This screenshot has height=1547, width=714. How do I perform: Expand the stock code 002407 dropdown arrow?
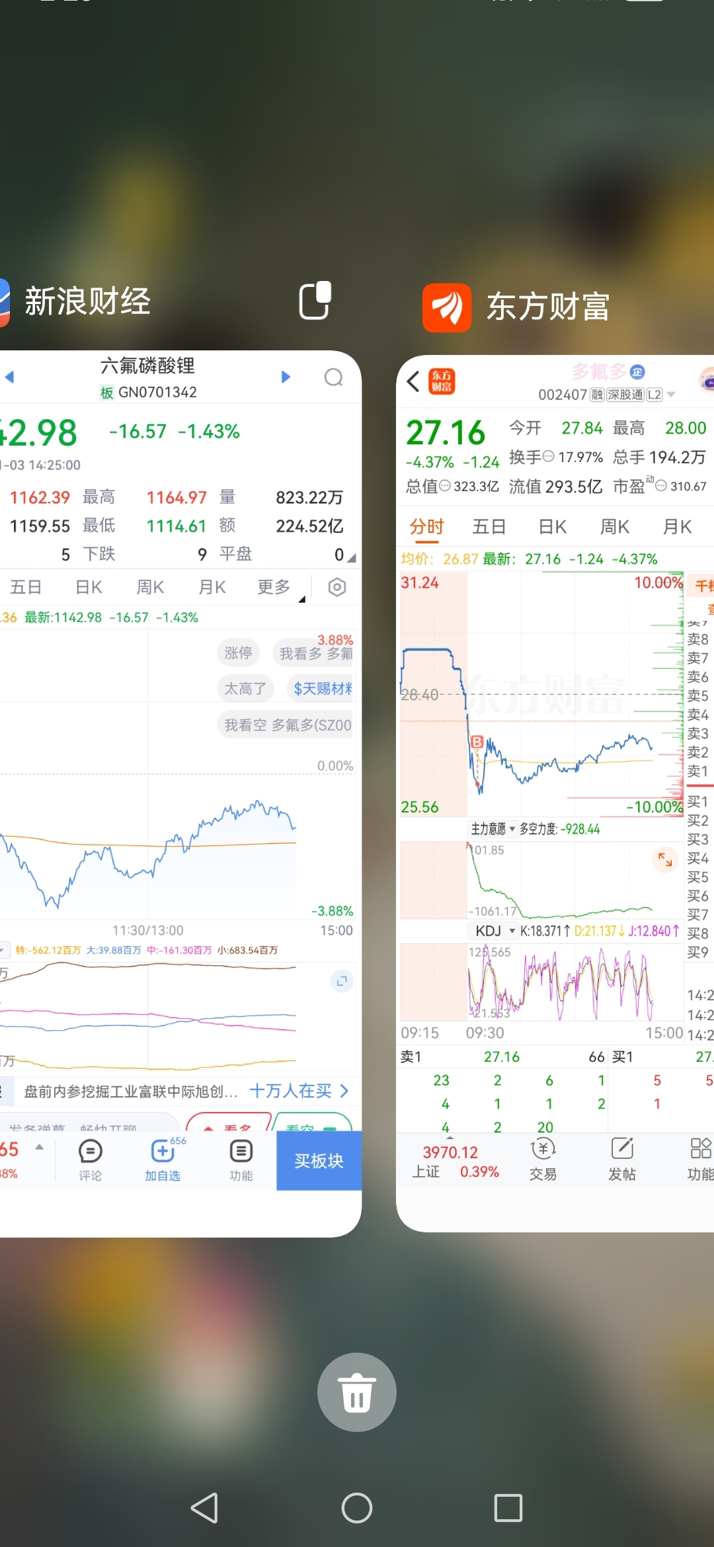671,395
